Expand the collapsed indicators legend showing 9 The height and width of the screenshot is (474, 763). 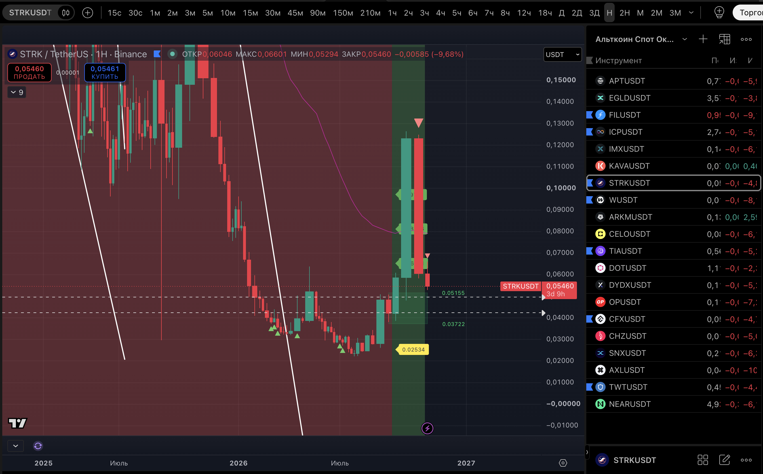(x=17, y=92)
